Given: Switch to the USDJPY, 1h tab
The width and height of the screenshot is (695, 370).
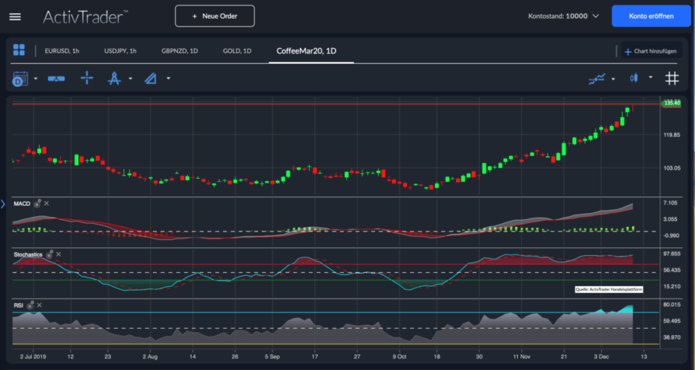Looking at the screenshot, I should (120, 51).
